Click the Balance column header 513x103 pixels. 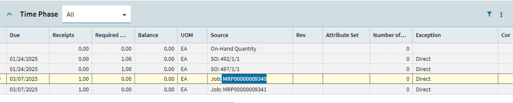tap(156, 35)
